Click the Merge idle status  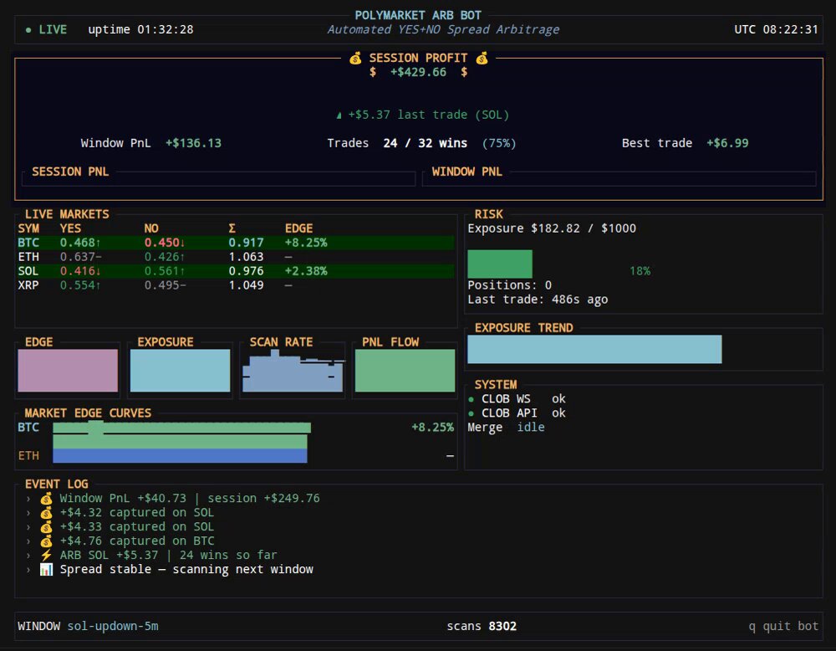coord(506,428)
